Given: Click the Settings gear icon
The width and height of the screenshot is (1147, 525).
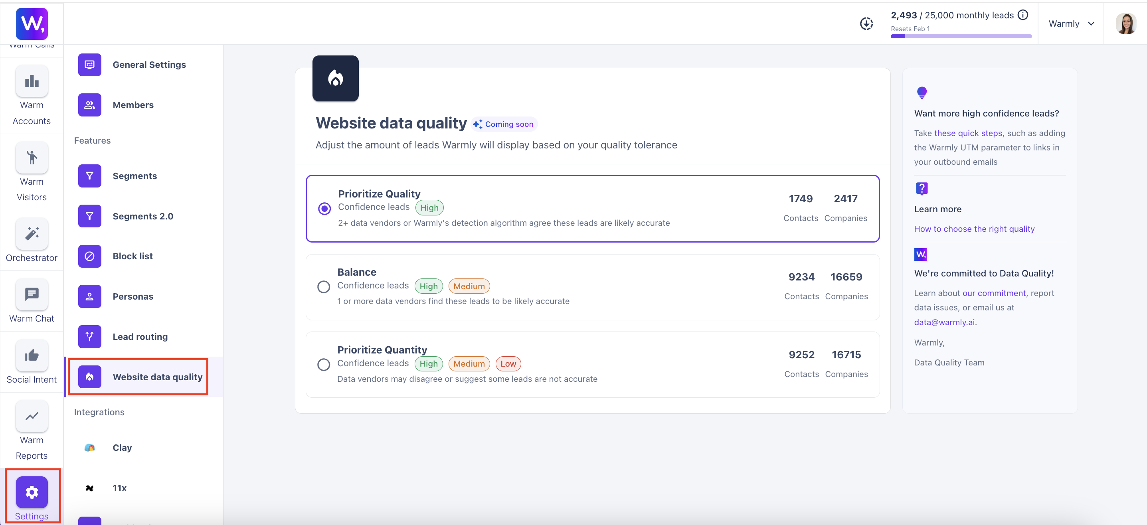Looking at the screenshot, I should pos(32,492).
